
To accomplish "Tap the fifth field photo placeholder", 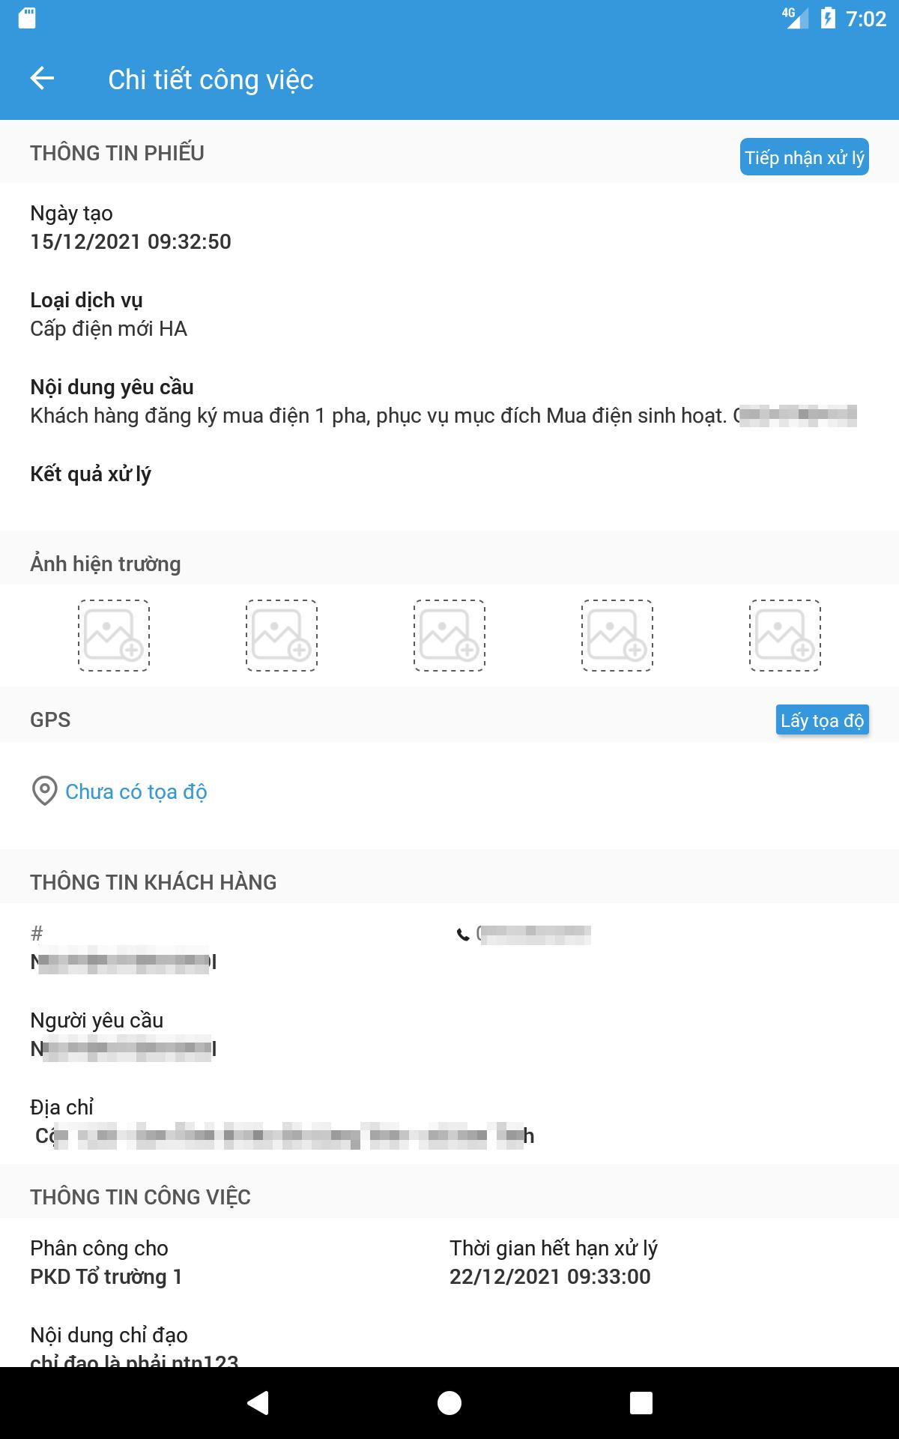I will coord(785,636).
